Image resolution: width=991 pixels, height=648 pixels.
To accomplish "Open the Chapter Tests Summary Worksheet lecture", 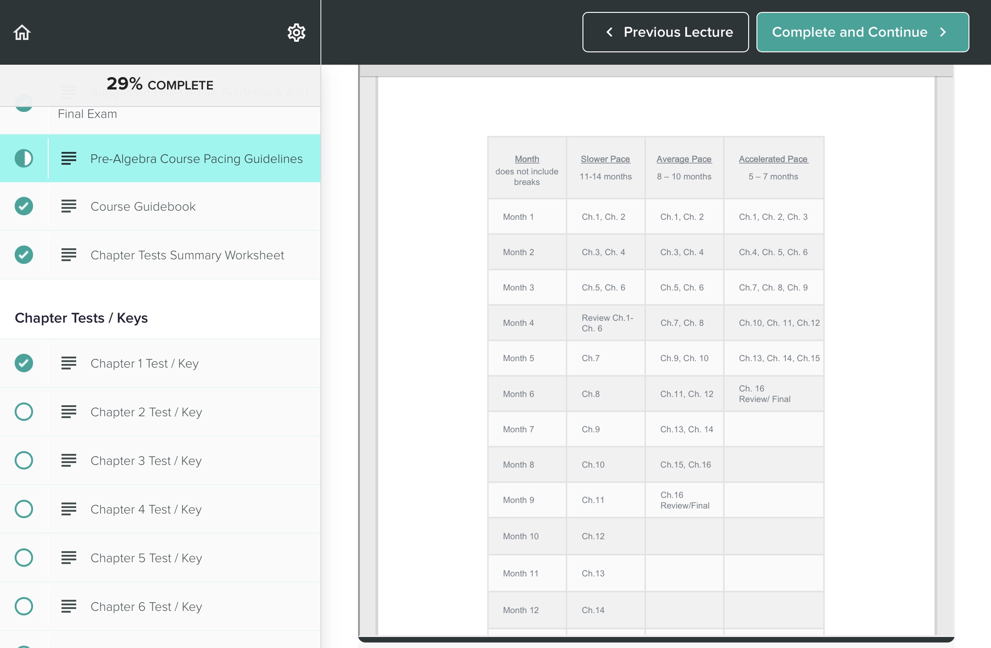I will (187, 255).
